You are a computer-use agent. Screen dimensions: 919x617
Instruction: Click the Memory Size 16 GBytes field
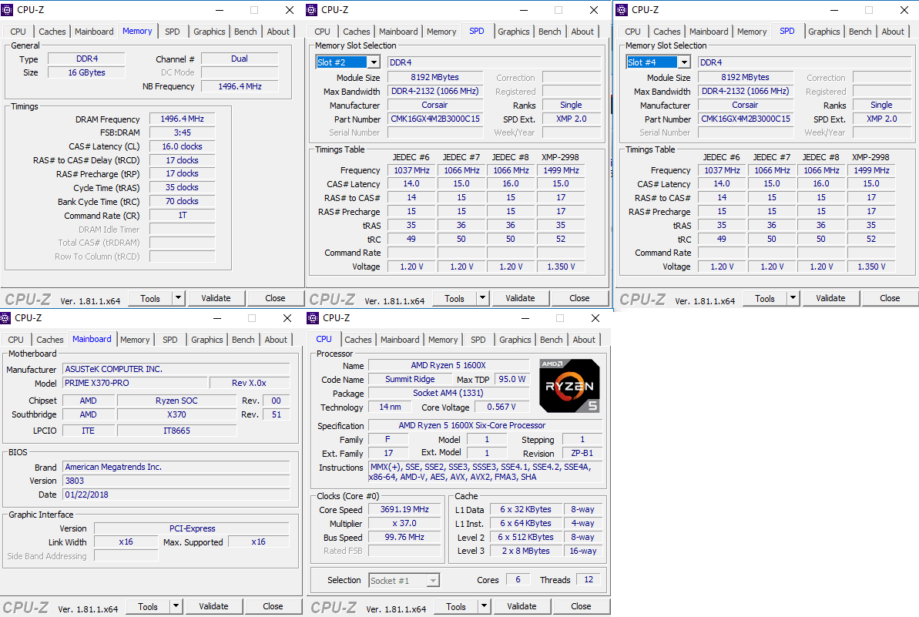point(87,72)
